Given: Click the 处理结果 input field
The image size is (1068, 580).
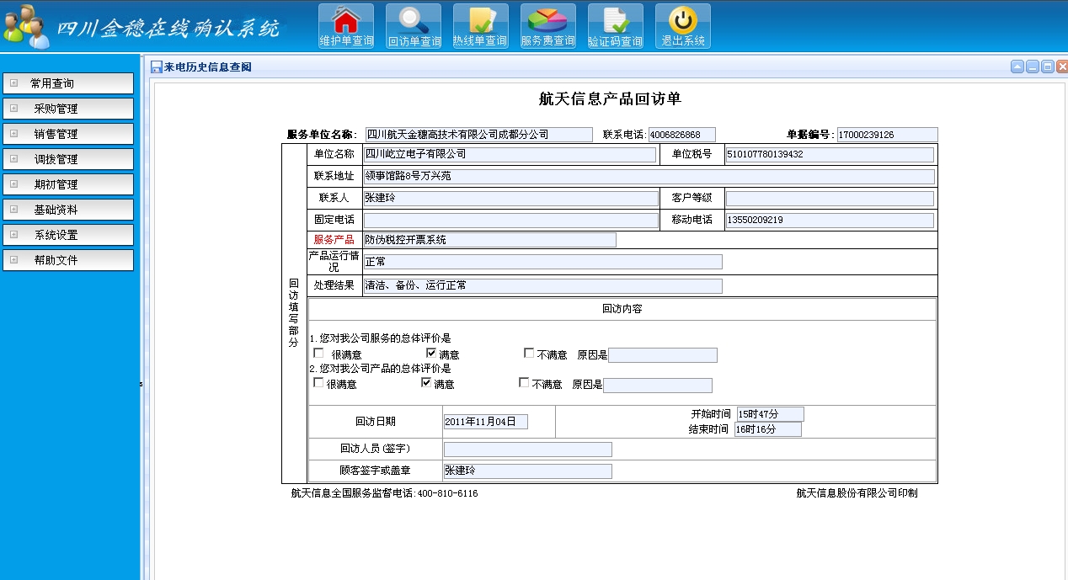Looking at the screenshot, I should click(542, 285).
